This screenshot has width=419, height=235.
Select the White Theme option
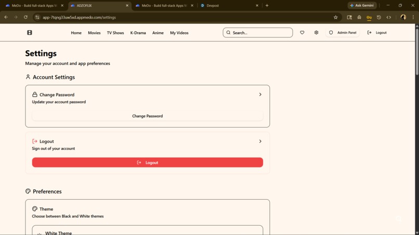(148, 231)
